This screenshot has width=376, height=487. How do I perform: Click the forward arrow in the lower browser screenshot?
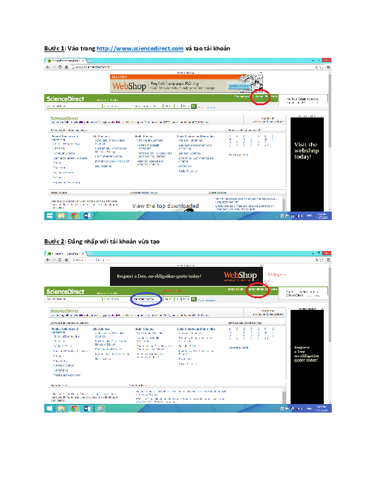pyautogui.click(x=53, y=259)
